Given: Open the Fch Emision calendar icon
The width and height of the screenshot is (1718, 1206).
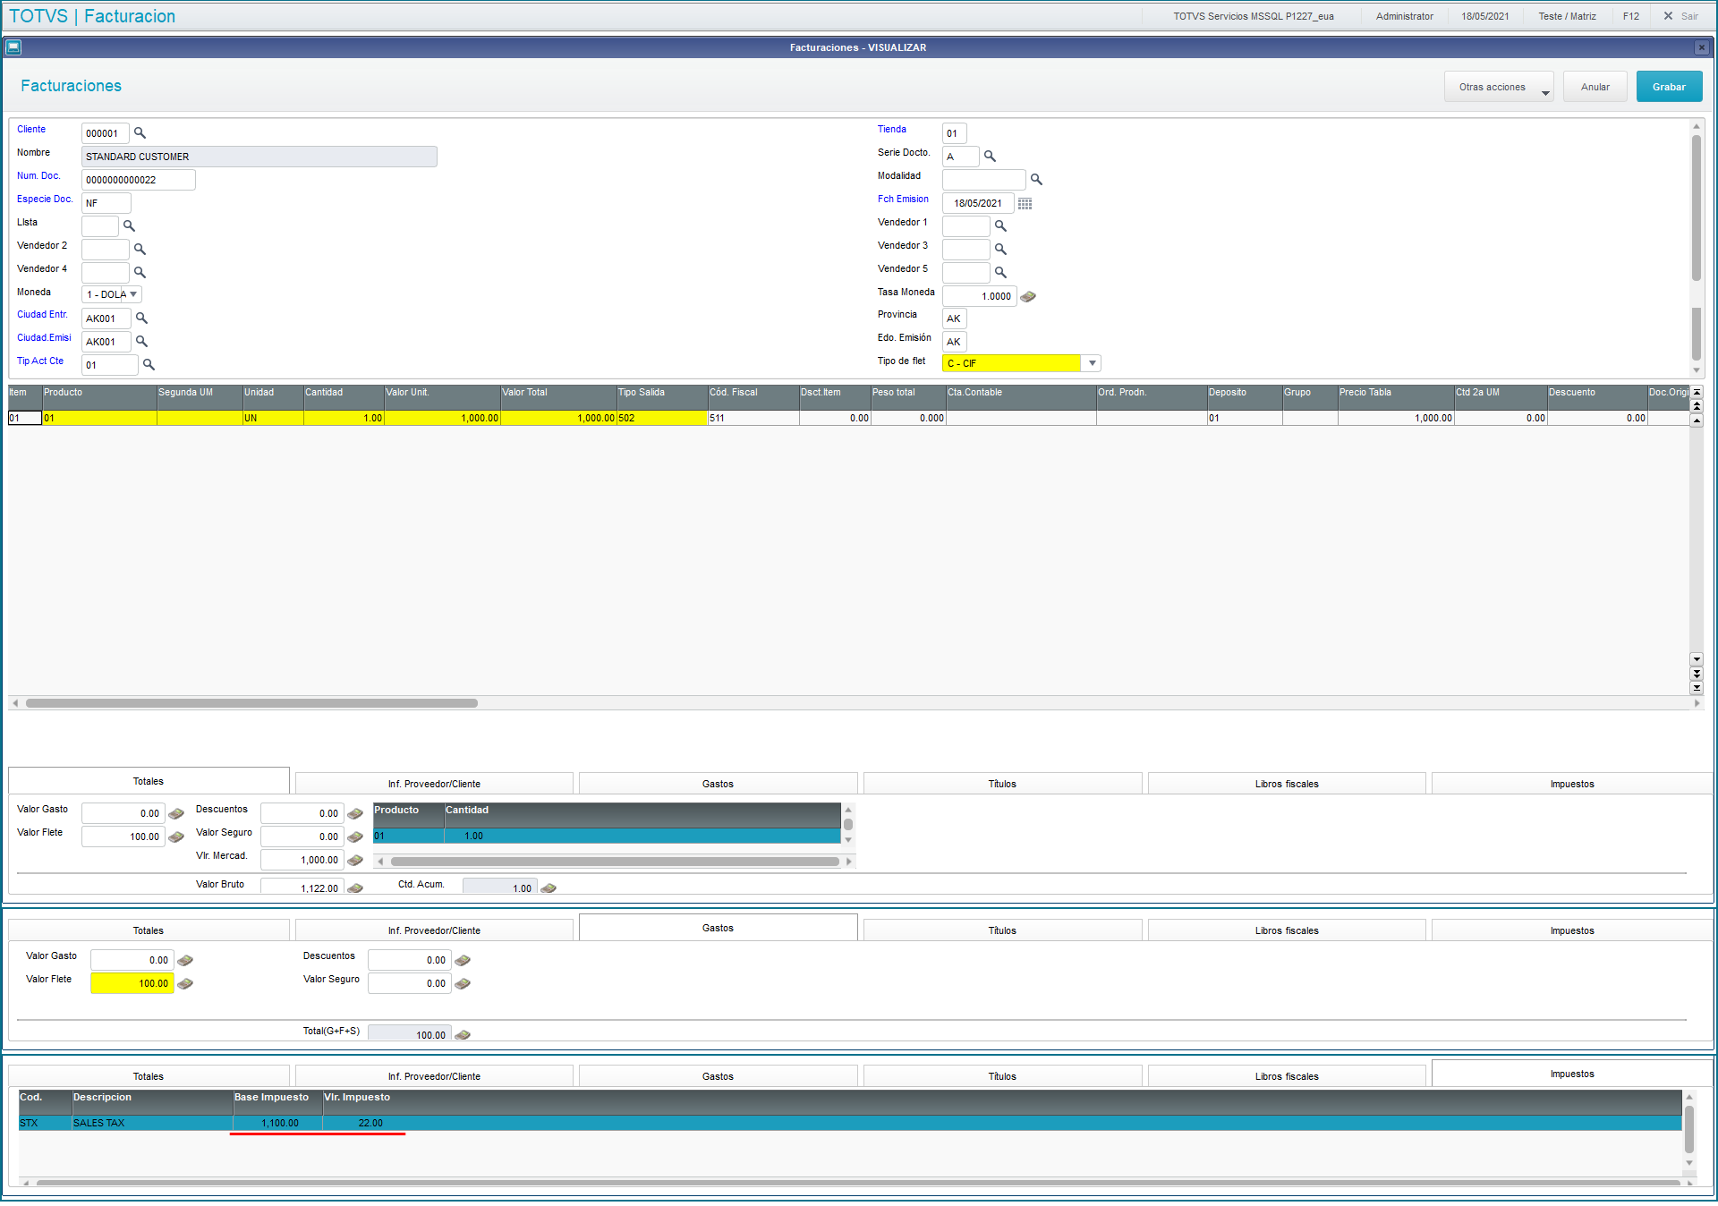Looking at the screenshot, I should coord(1025,204).
